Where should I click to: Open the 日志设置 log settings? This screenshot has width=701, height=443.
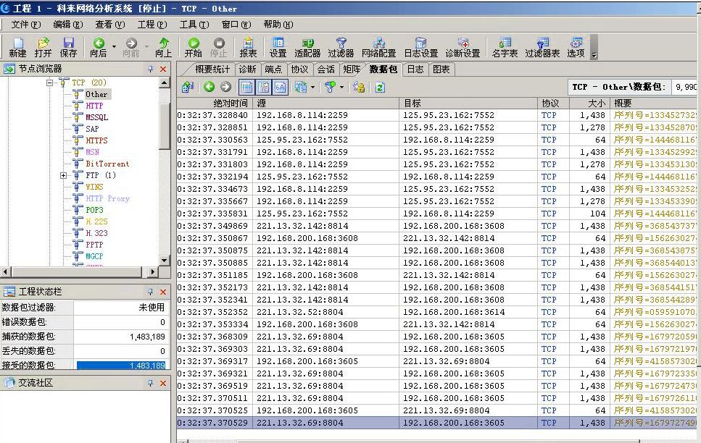click(x=420, y=47)
